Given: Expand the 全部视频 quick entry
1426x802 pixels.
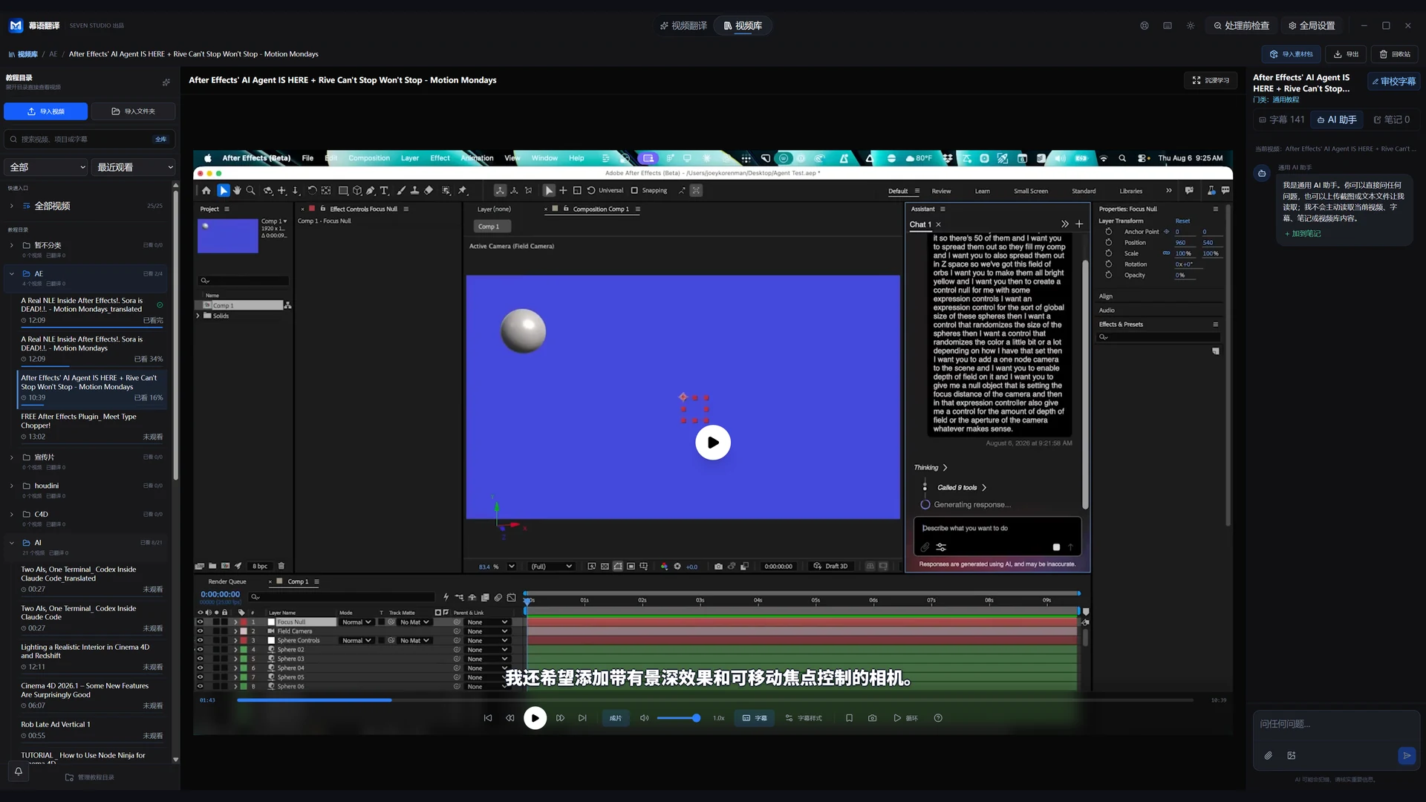Looking at the screenshot, I should pos(11,206).
